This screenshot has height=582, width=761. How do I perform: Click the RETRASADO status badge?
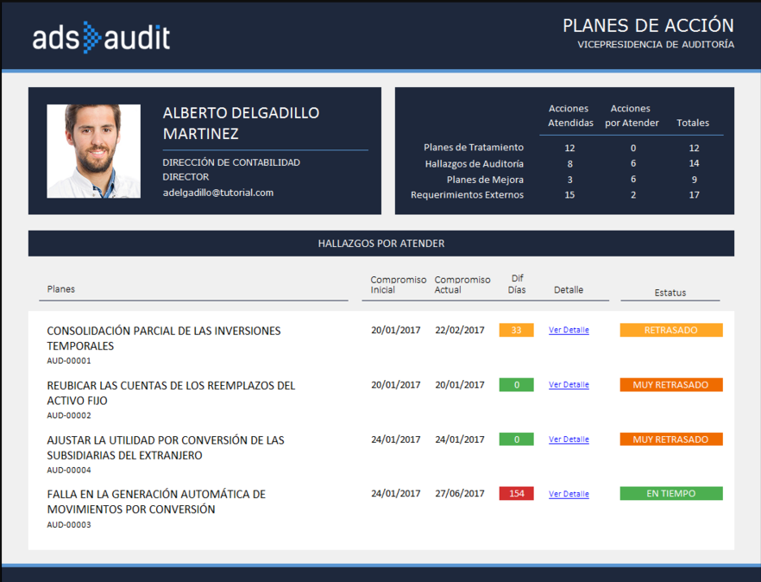coord(670,330)
